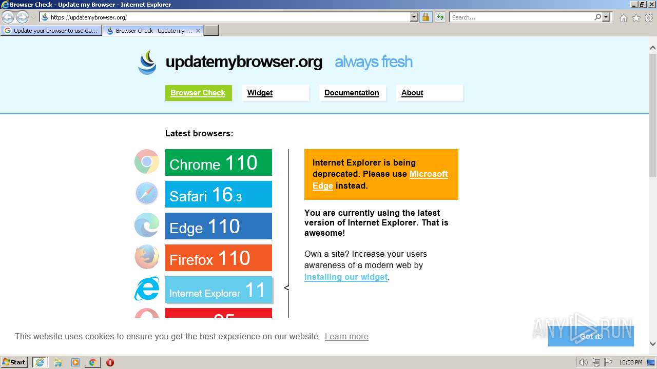
Task: Click the vertical scrollbar thumb
Action: pyautogui.click(x=653, y=115)
